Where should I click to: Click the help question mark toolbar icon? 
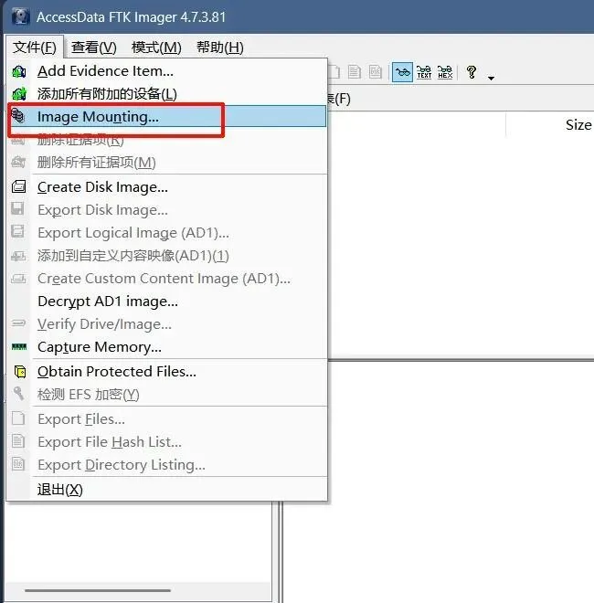[x=472, y=72]
